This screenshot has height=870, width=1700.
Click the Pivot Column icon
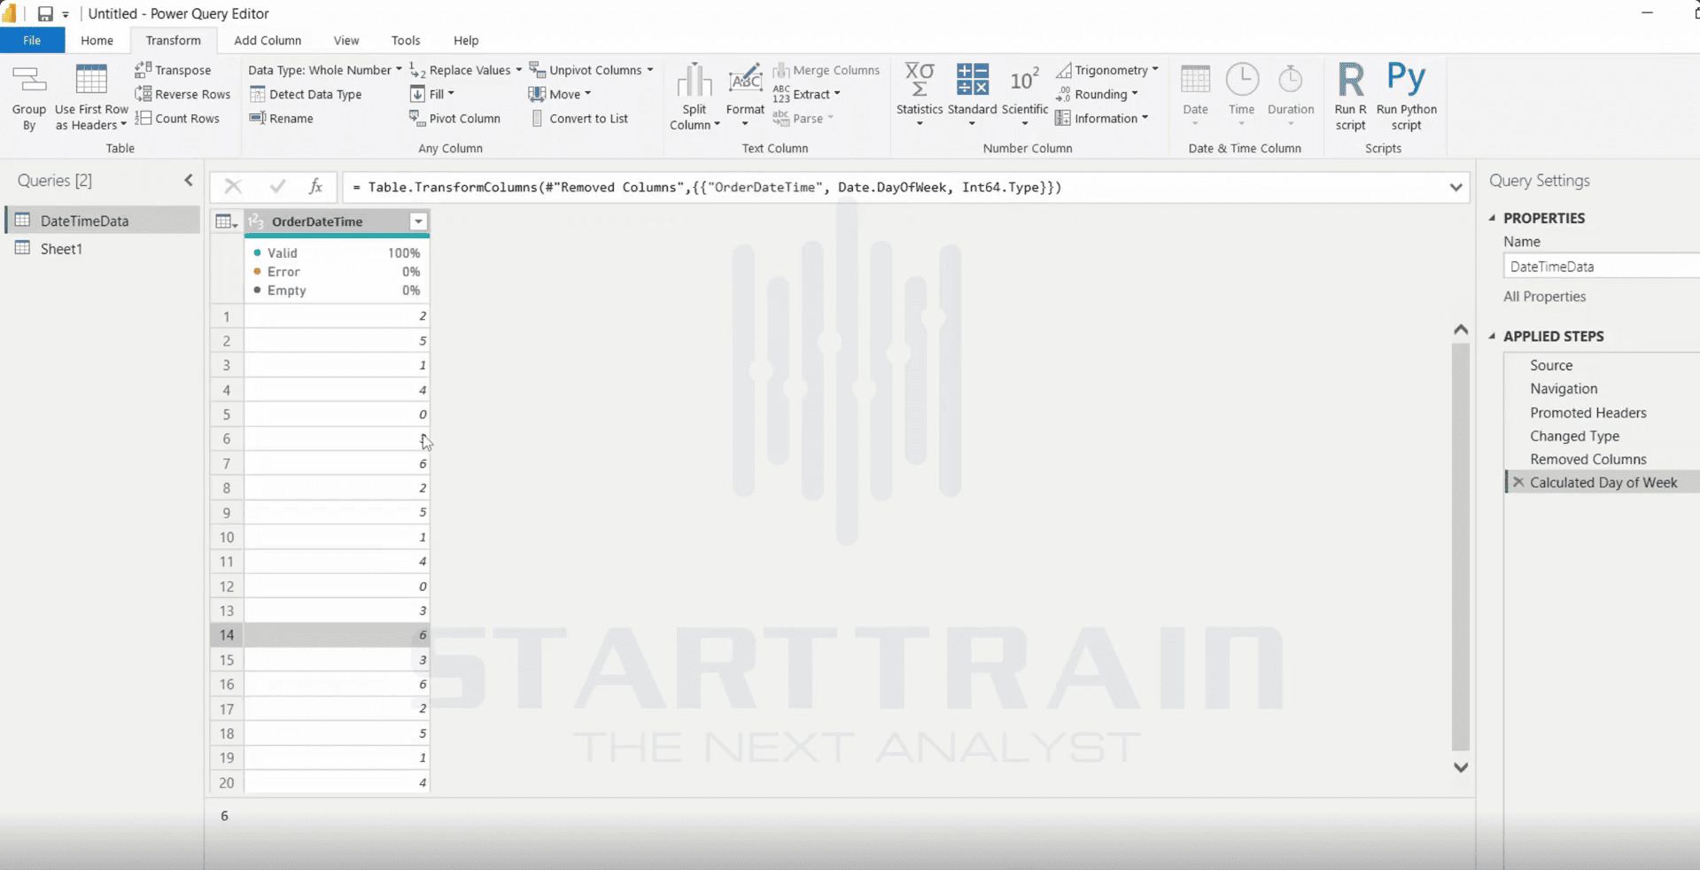pyautogui.click(x=417, y=118)
